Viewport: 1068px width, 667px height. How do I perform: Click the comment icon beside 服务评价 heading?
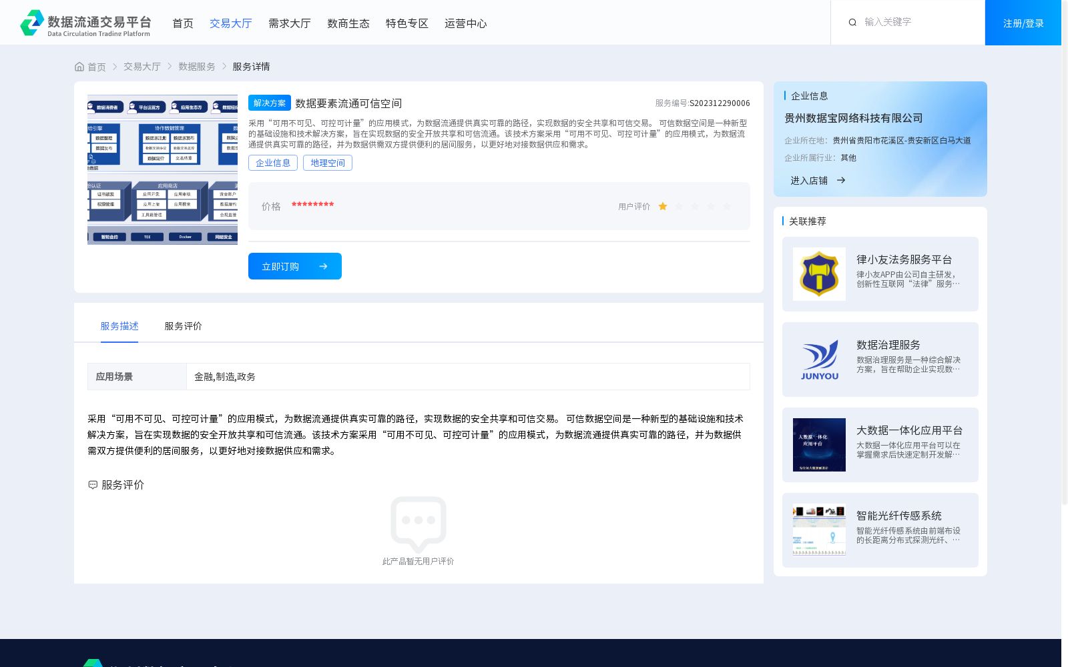click(93, 485)
